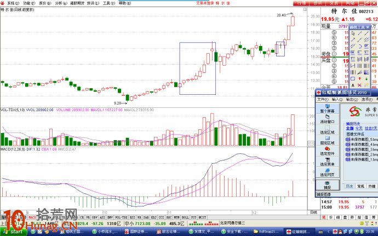
Task: Click the 日线 period label below chart
Action: coord(314,212)
